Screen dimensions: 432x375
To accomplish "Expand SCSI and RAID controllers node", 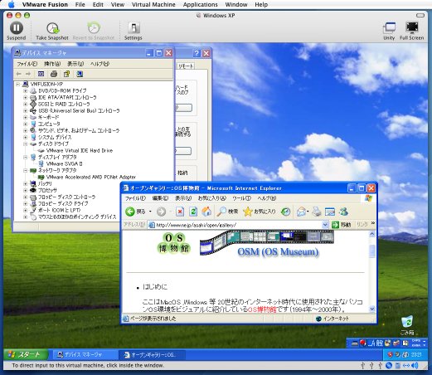I will [25, 104].
